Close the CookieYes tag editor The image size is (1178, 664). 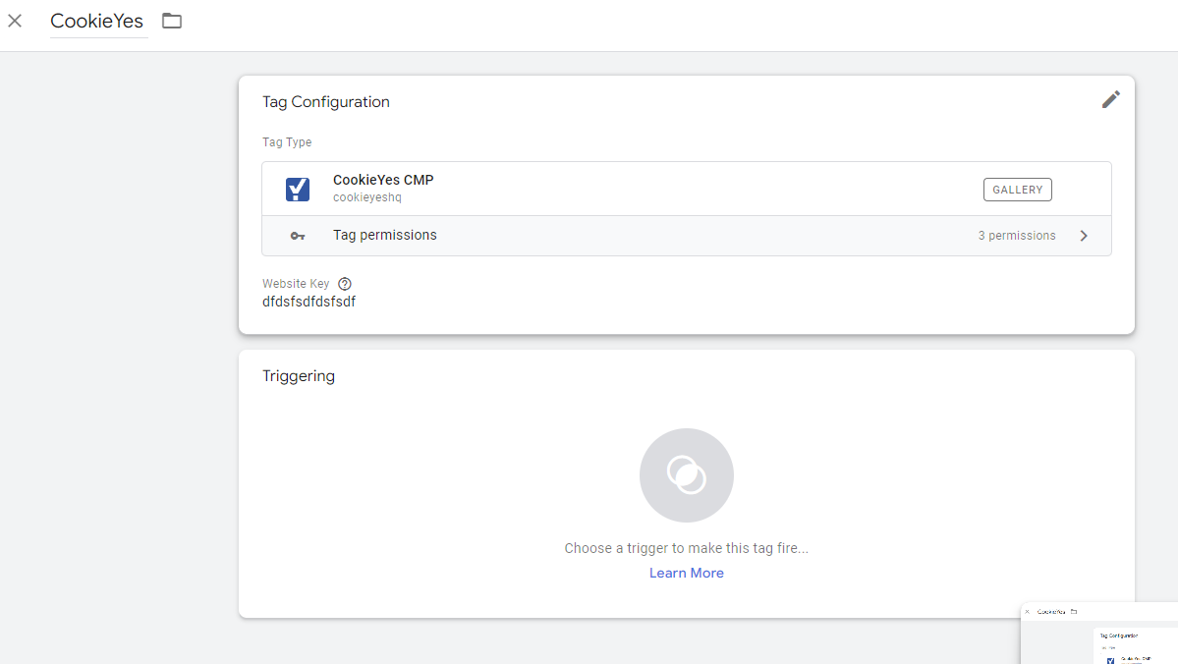point(15,21)
